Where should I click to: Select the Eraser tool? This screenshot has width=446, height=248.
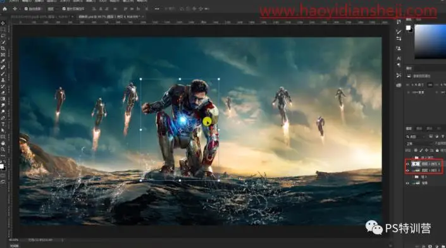3,92
